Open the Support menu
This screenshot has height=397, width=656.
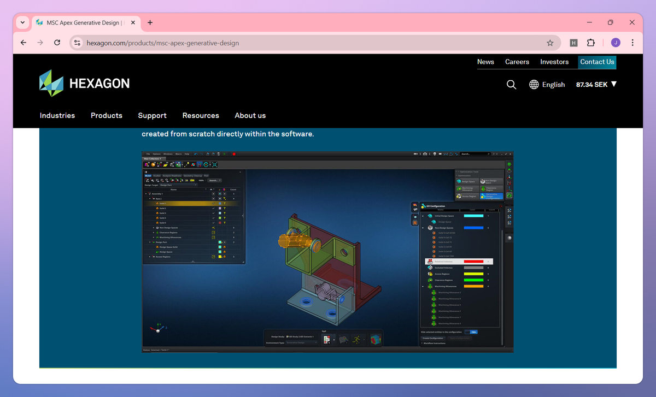[x=152, y=115]
